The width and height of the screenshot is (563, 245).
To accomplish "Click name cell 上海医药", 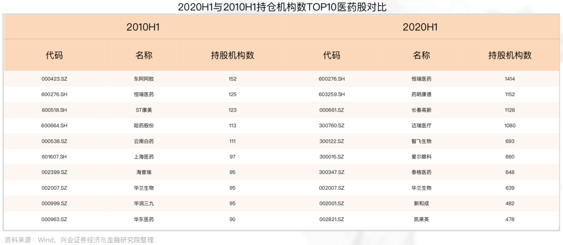I will pyautogui.click(x=144, y=157).
